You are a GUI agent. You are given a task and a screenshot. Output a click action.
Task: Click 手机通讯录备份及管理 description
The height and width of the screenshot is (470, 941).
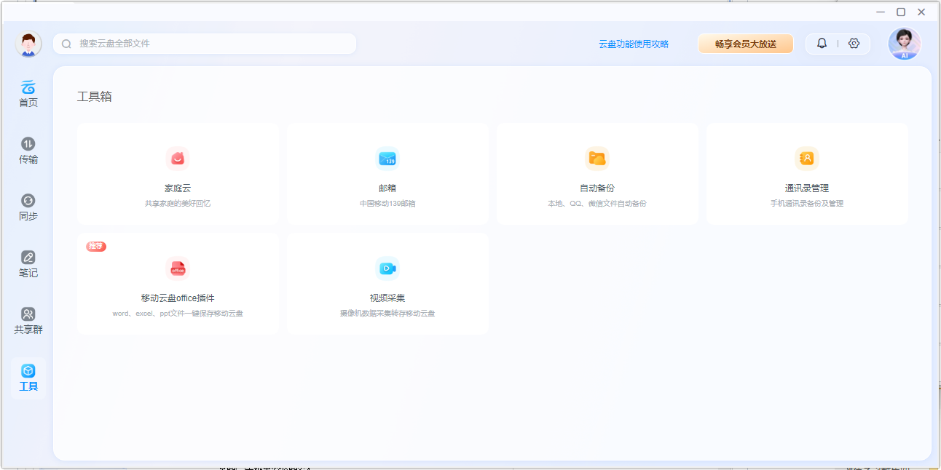pos(807,204)
